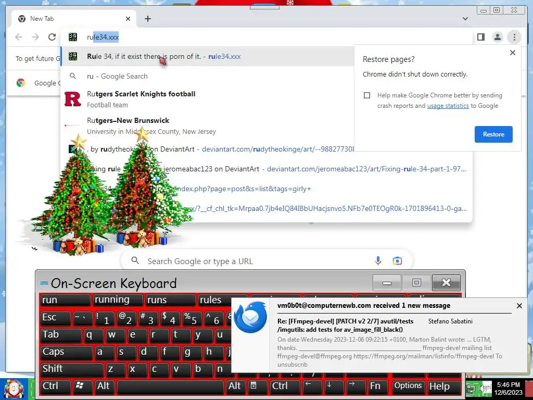Image resolution: width=533 pixels, height=400 pixels.
Task: Open a new tab with plus button
Action: click(147, 19)
